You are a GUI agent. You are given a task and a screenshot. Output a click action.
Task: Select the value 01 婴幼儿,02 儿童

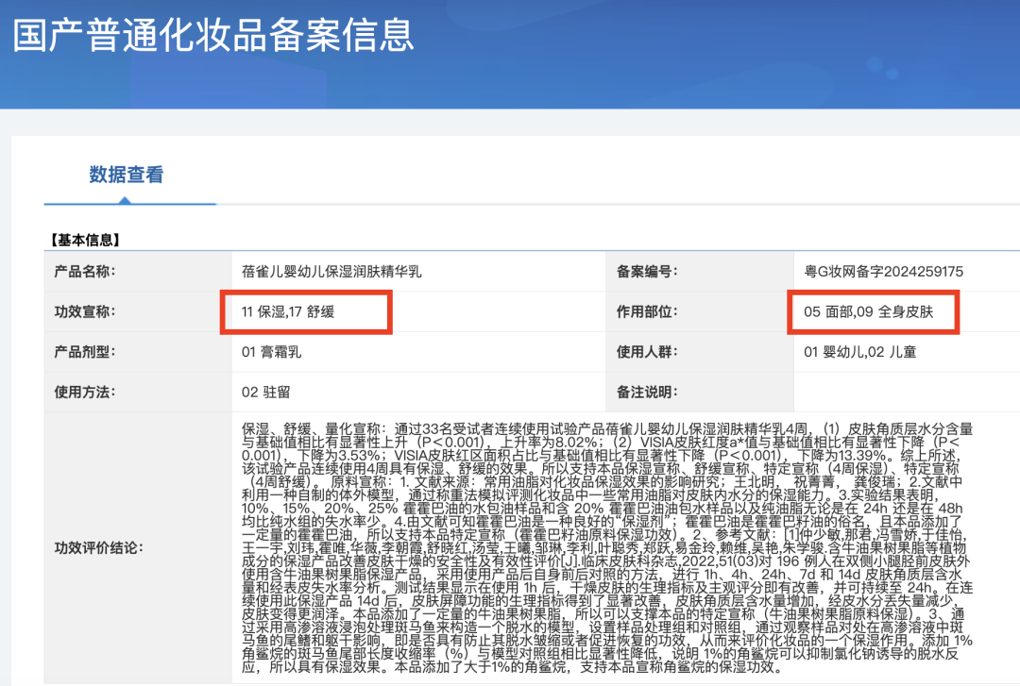pyautogui.click(x=860, y=352)
